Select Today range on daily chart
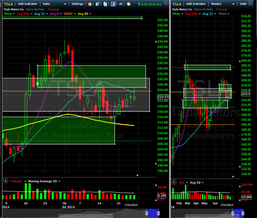The image size is (257, 218). click(108, 216)
